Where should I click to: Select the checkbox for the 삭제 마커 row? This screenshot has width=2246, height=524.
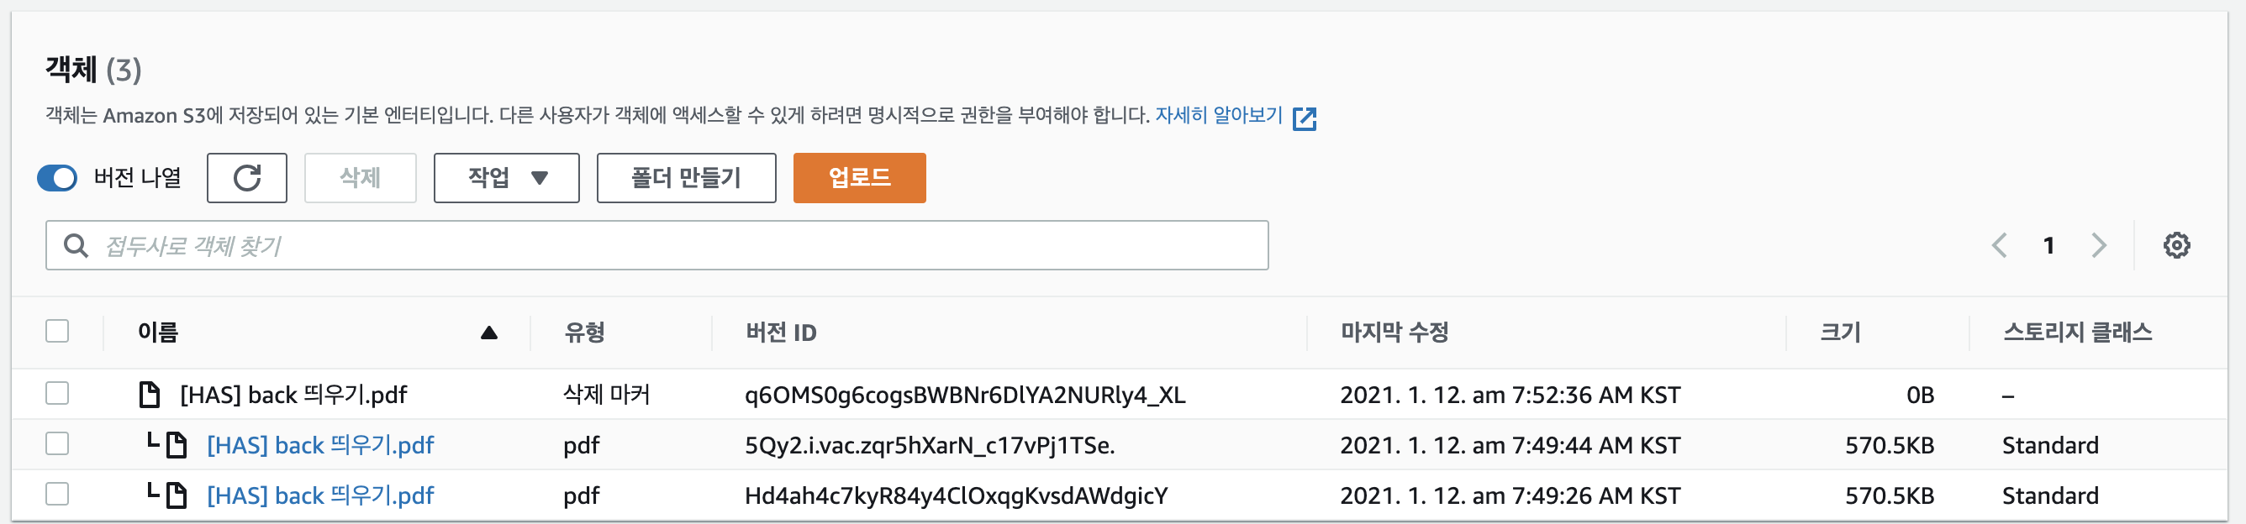pyautogui.click(x=57, y=395)
